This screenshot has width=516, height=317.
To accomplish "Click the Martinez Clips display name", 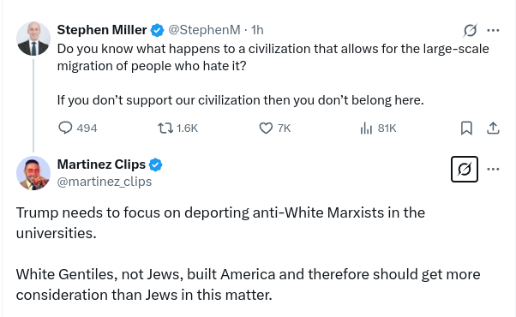I will (101, 164).
